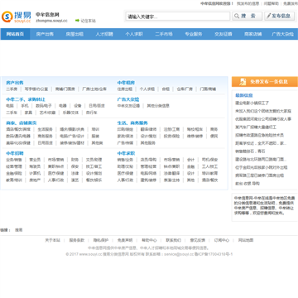
Task: Open 商铺/门面房 listings
Action: pyautogui.click(x=65, y=89)
